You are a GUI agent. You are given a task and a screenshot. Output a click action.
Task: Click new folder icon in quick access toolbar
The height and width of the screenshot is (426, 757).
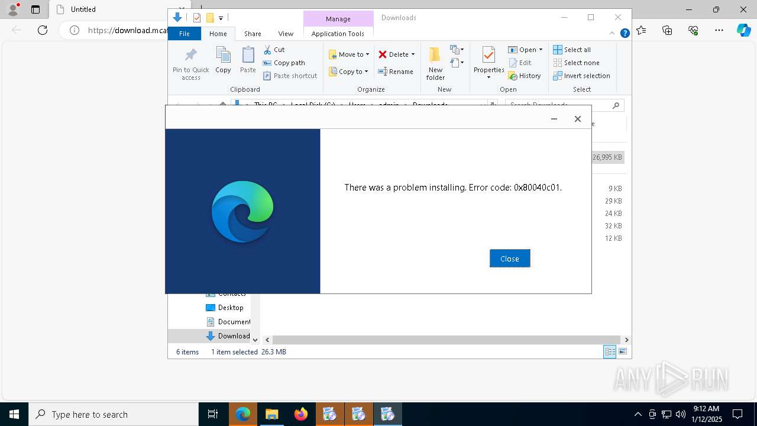point(209,18)
